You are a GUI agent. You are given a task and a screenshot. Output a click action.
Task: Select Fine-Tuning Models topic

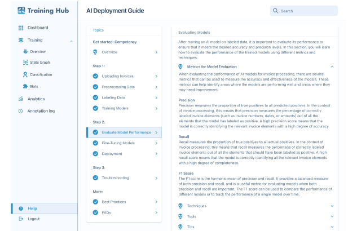pyautogui.click(x=118, y=143)
